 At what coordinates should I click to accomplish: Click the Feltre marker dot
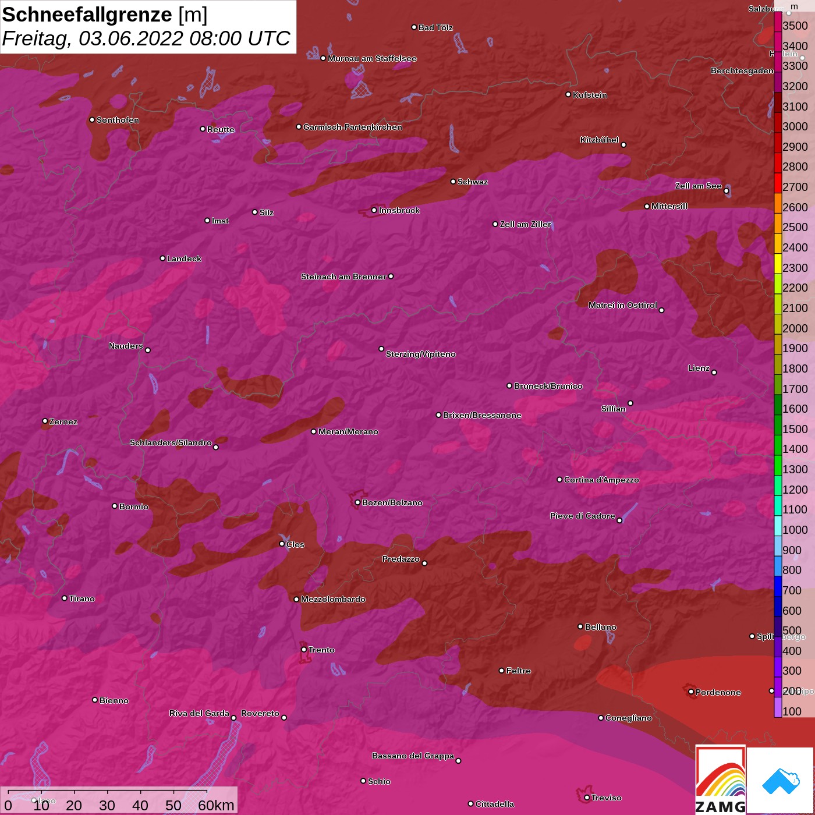[x=502, y=671]
